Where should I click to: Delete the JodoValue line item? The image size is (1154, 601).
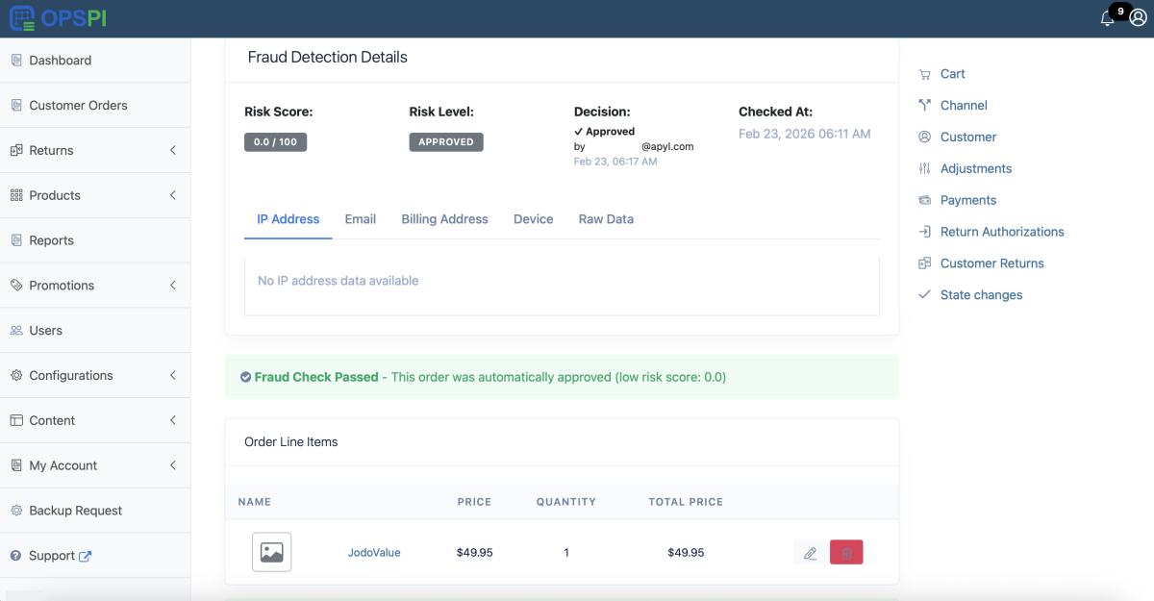tap(846, 552)
